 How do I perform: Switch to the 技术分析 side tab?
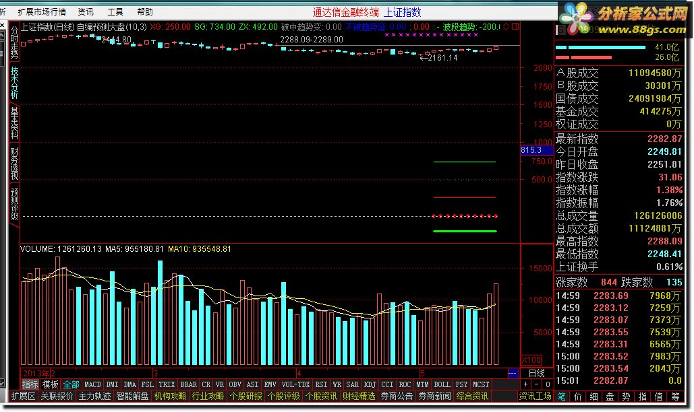14,83
